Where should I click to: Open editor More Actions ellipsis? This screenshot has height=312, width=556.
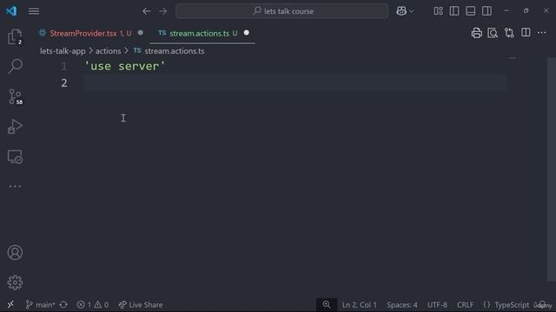tap(542, 33)
